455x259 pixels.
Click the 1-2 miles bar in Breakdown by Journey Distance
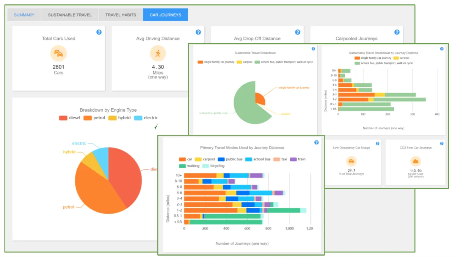point(382,100)
